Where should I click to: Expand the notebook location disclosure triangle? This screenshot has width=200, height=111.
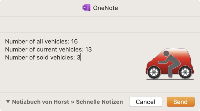(8, 102)
